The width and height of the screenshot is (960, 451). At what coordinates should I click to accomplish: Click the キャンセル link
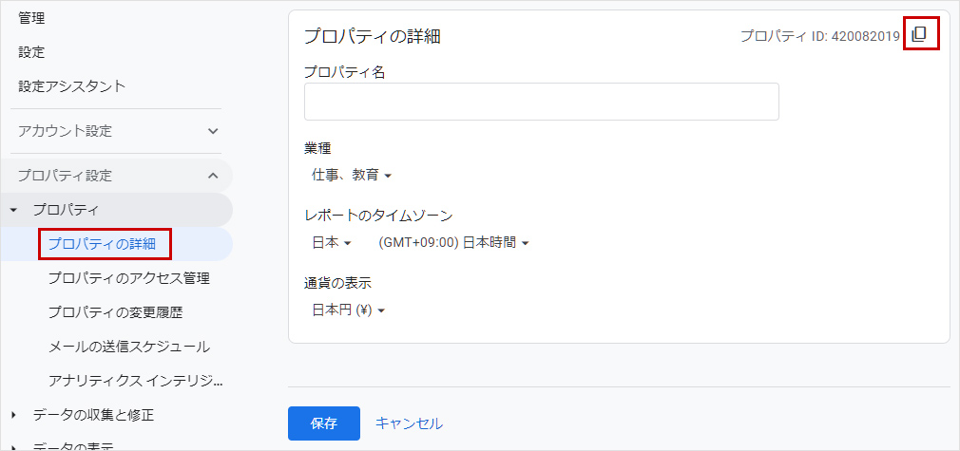click(409, 423)
